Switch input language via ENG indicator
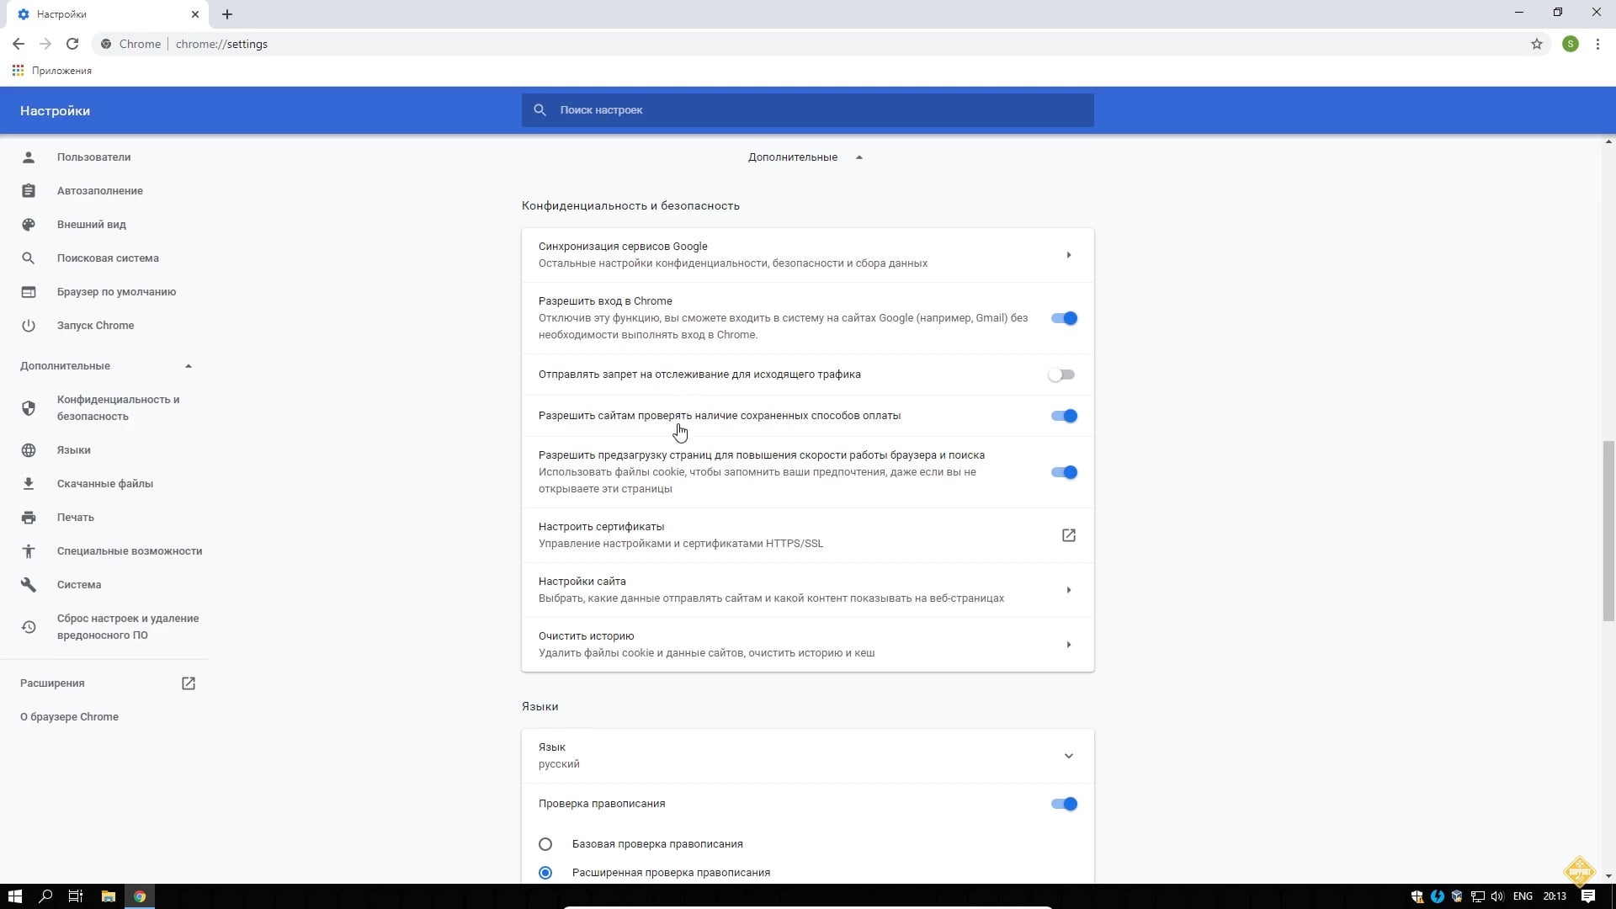Image resolution: width=1616 pixels, height=909 pixels. click(1523, 896)
